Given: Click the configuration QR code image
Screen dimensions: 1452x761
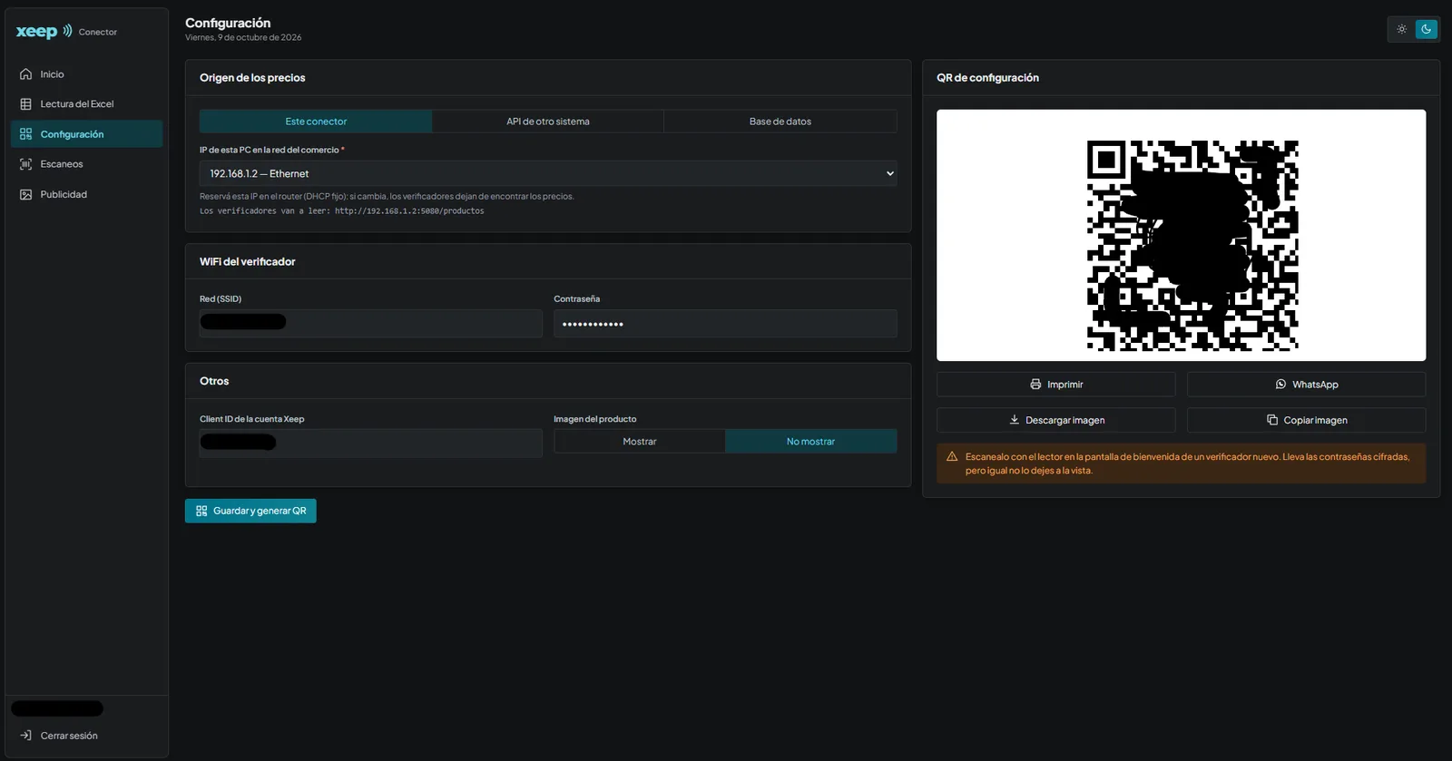Looking at the screenshot, I should click(x=1192, y=245).
